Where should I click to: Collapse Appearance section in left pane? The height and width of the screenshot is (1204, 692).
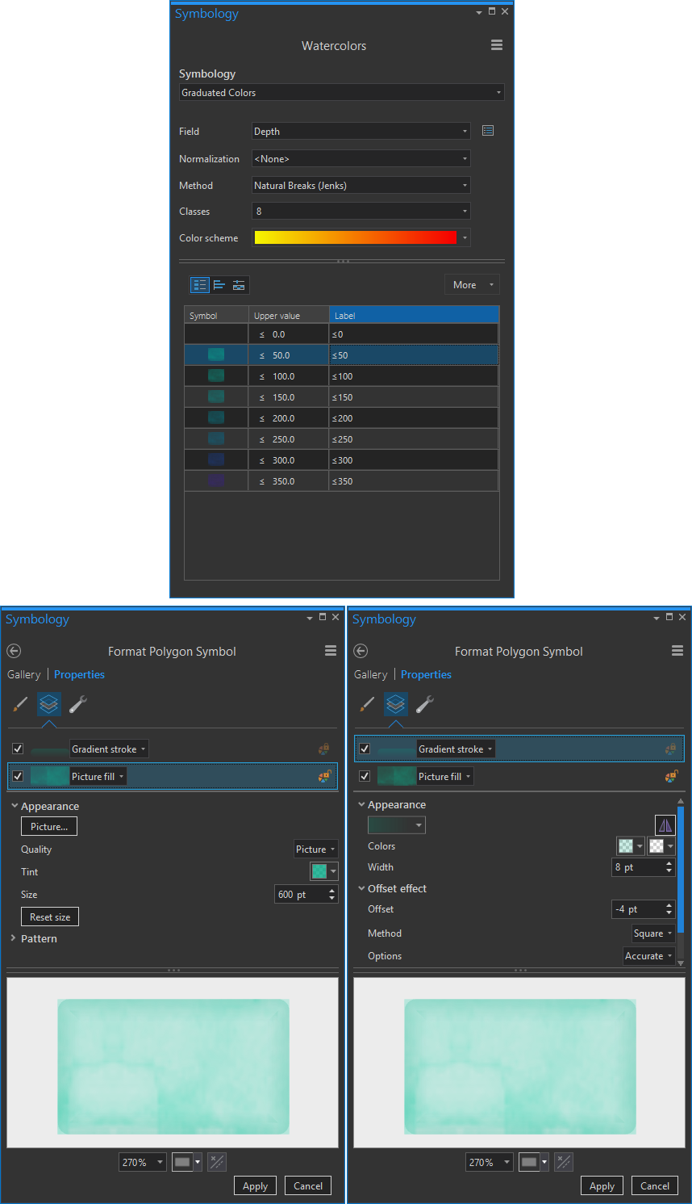point(15,806)
